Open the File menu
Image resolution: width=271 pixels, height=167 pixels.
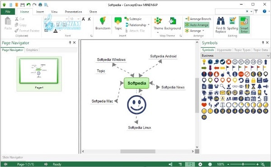tap(8, 12)
